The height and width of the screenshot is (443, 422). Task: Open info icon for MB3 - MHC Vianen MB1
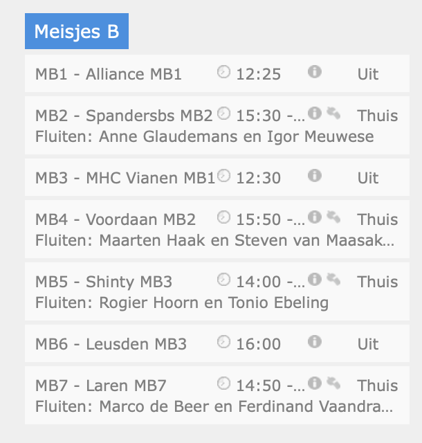[314, 175]
